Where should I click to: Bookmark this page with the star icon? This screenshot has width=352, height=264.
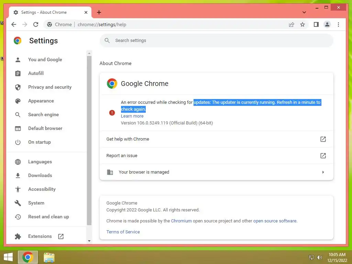[302, 24]
